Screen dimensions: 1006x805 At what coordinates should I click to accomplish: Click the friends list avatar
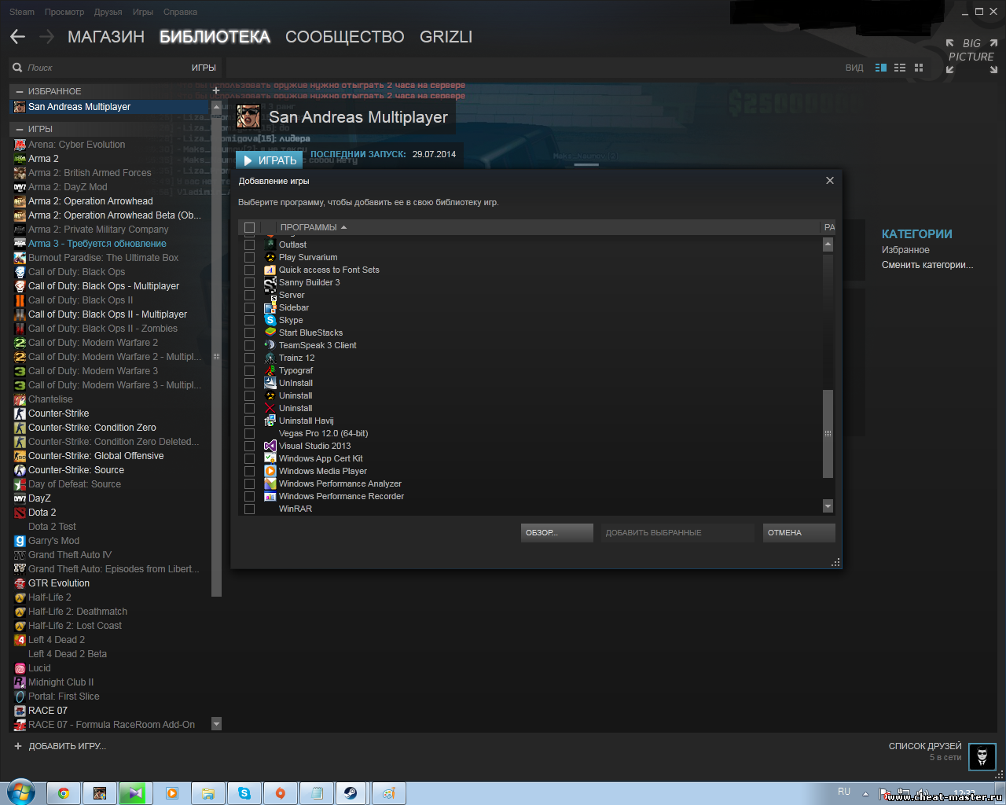pyautogui.click(x=982, y=756)
